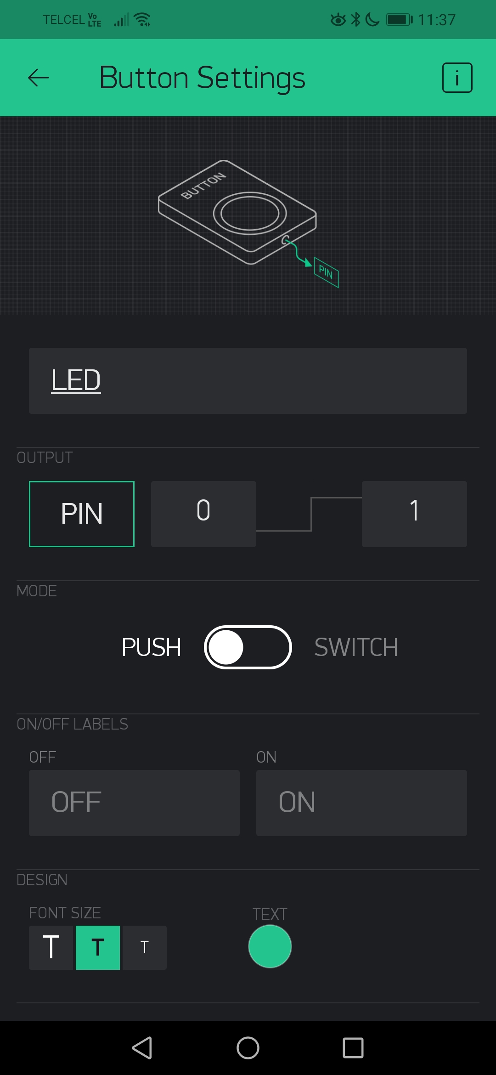
Task: Edit the output high value 1
Action: (x=414, y=514)
